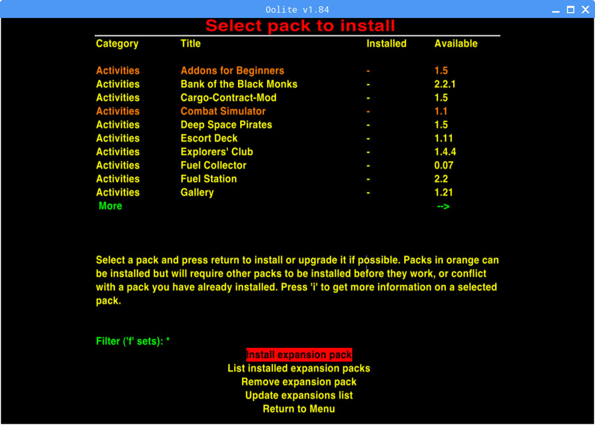Click Return to Menu
This screenshot has width=595, height=425.
click(x=299, y=409)
